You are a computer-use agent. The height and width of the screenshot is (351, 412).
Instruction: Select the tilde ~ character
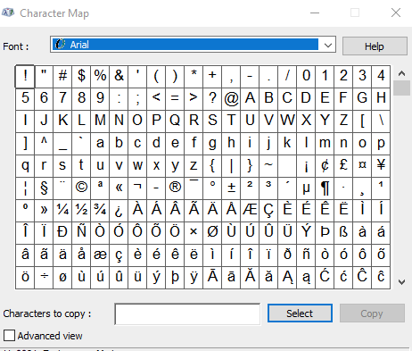point(268,166)
